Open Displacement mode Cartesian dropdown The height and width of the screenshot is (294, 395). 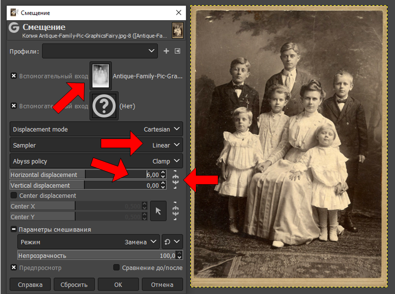point(96,129)
